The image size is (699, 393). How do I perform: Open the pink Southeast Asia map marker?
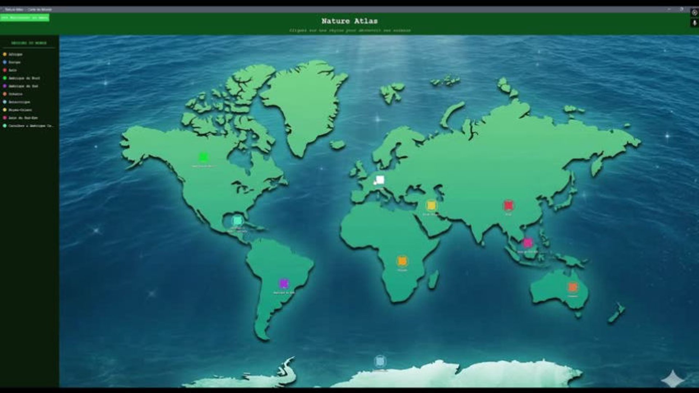[x=528, y=243]
